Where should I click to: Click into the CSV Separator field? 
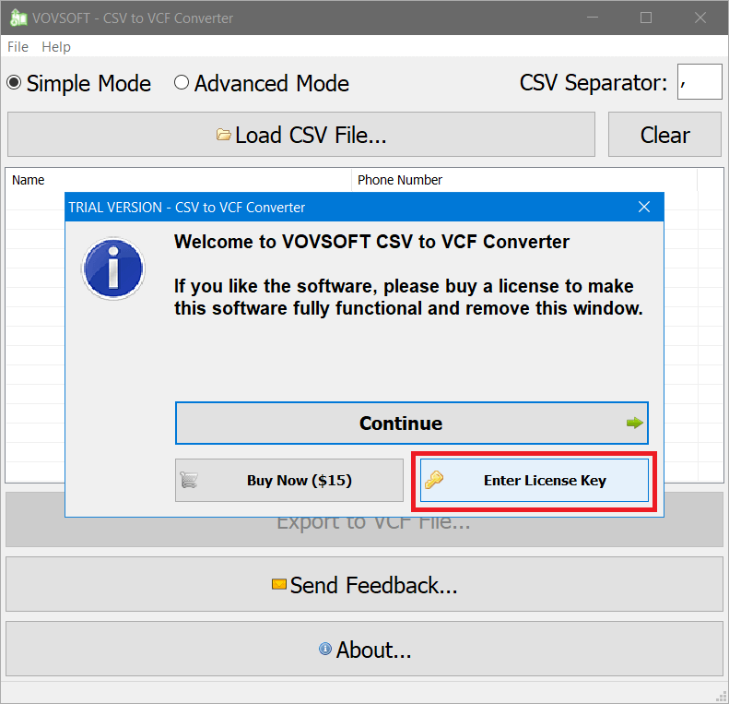pyautogui.click(x=700, y=82)
